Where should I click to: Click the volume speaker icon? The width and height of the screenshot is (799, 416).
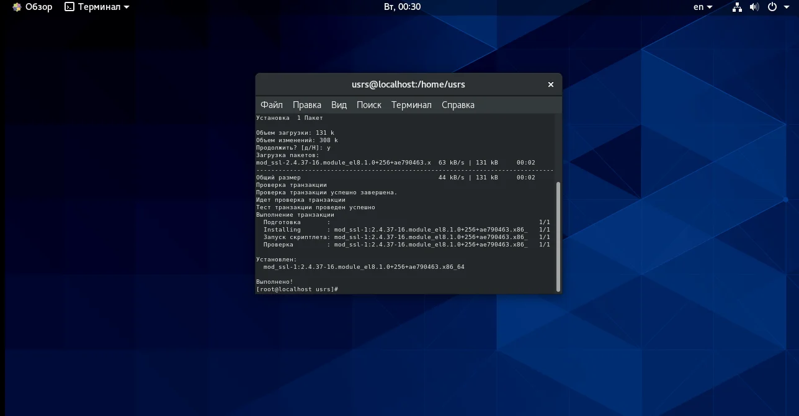tap(754, 7)
